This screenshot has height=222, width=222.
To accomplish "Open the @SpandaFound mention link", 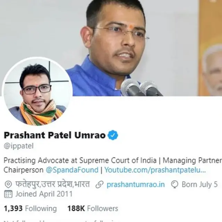I will click(x=72, y=170).
